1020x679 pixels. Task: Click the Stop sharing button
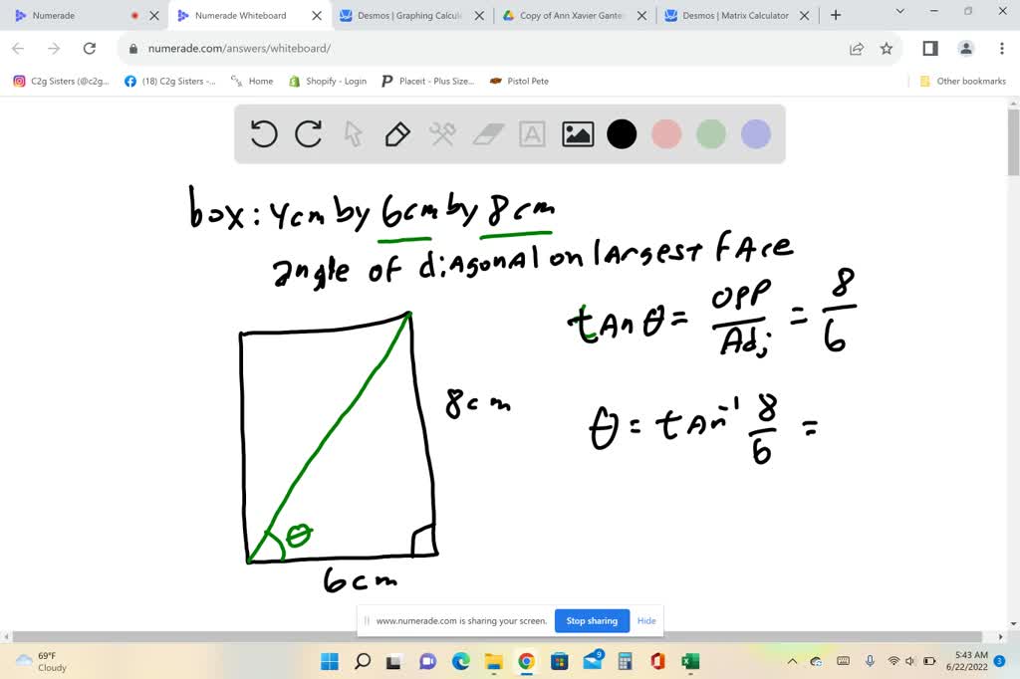(x=592, y=620)
